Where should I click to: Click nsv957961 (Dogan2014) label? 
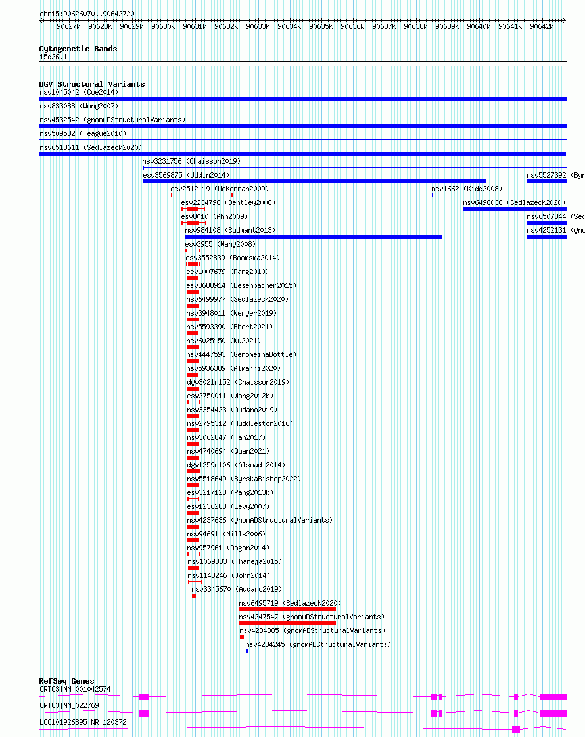click(x=228, y=548)
